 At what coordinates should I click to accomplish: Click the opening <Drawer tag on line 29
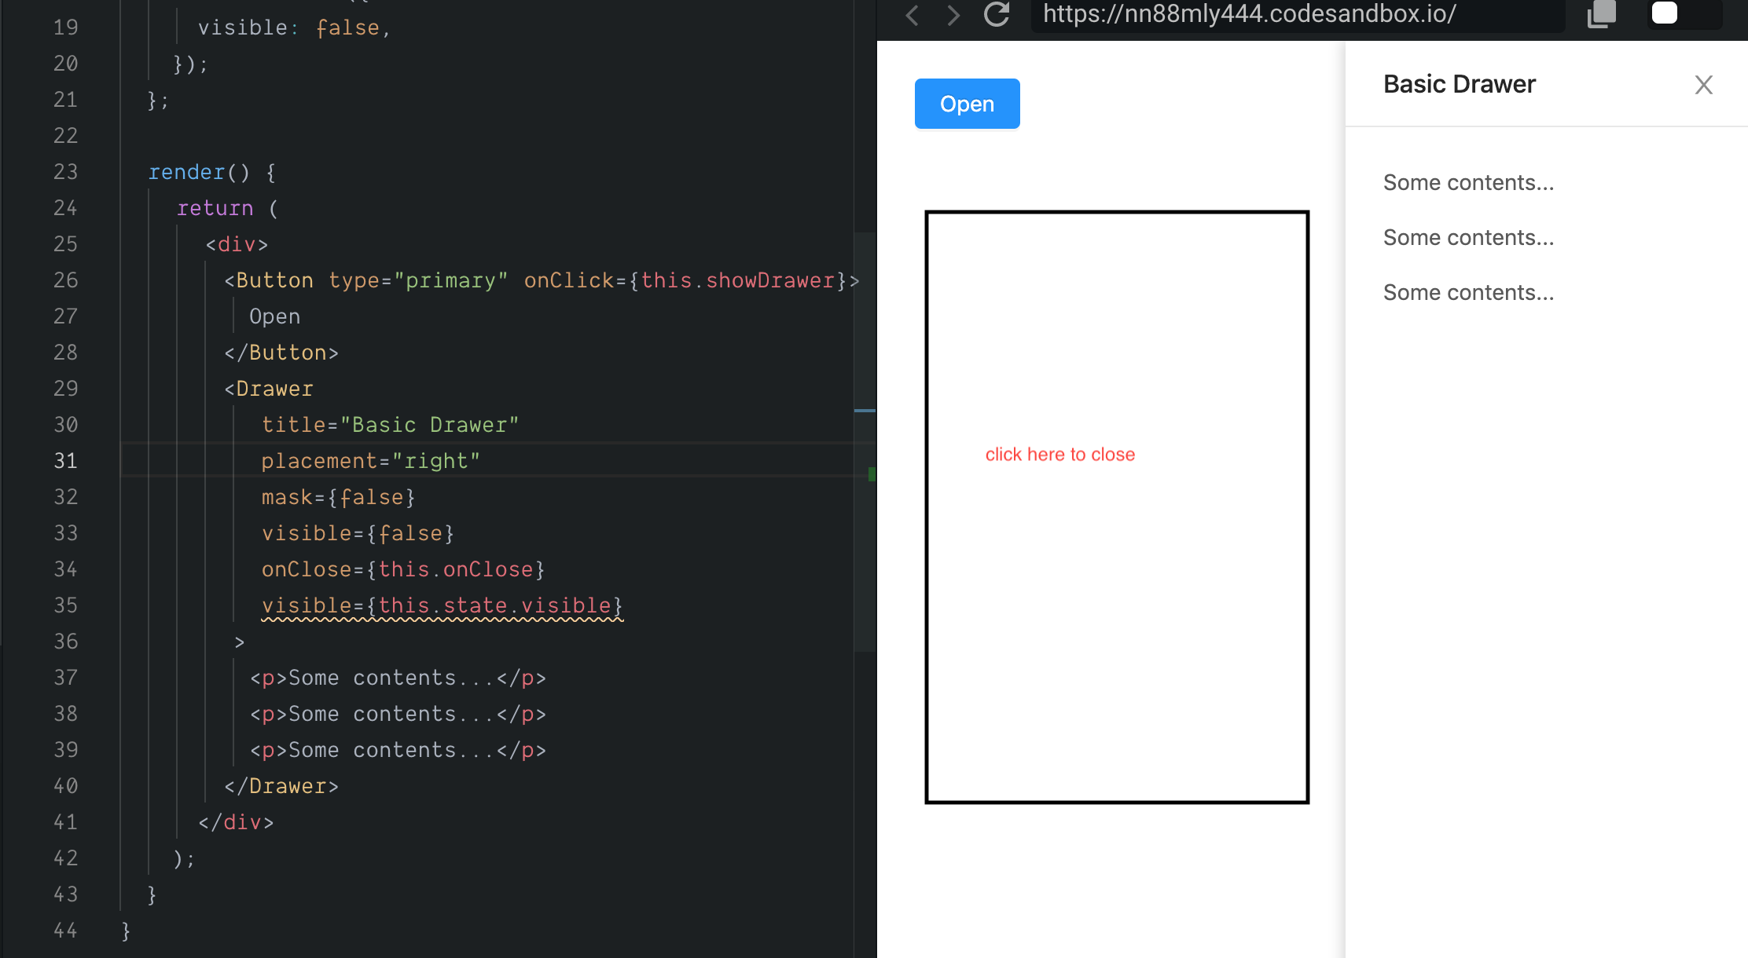[x=269, y=389]
